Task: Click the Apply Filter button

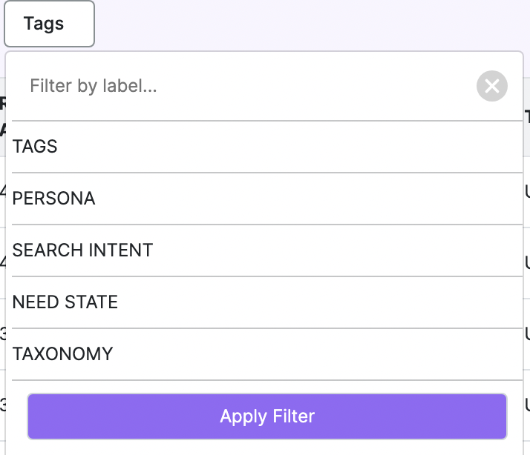Action: (x=267, y=416)
